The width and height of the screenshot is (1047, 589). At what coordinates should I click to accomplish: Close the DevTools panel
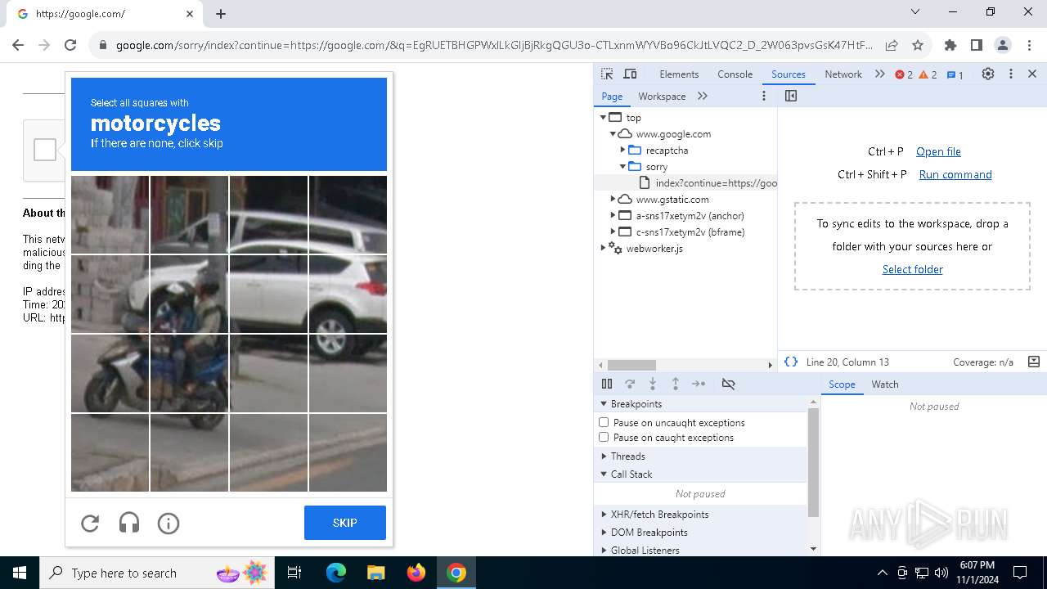pyautogui.click(x=1032, y=74)
